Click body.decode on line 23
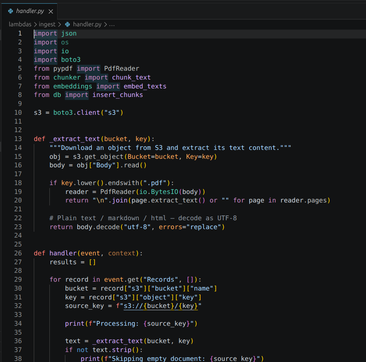The image size is (366, 362). pyautogui.click(x=98, y=227)
